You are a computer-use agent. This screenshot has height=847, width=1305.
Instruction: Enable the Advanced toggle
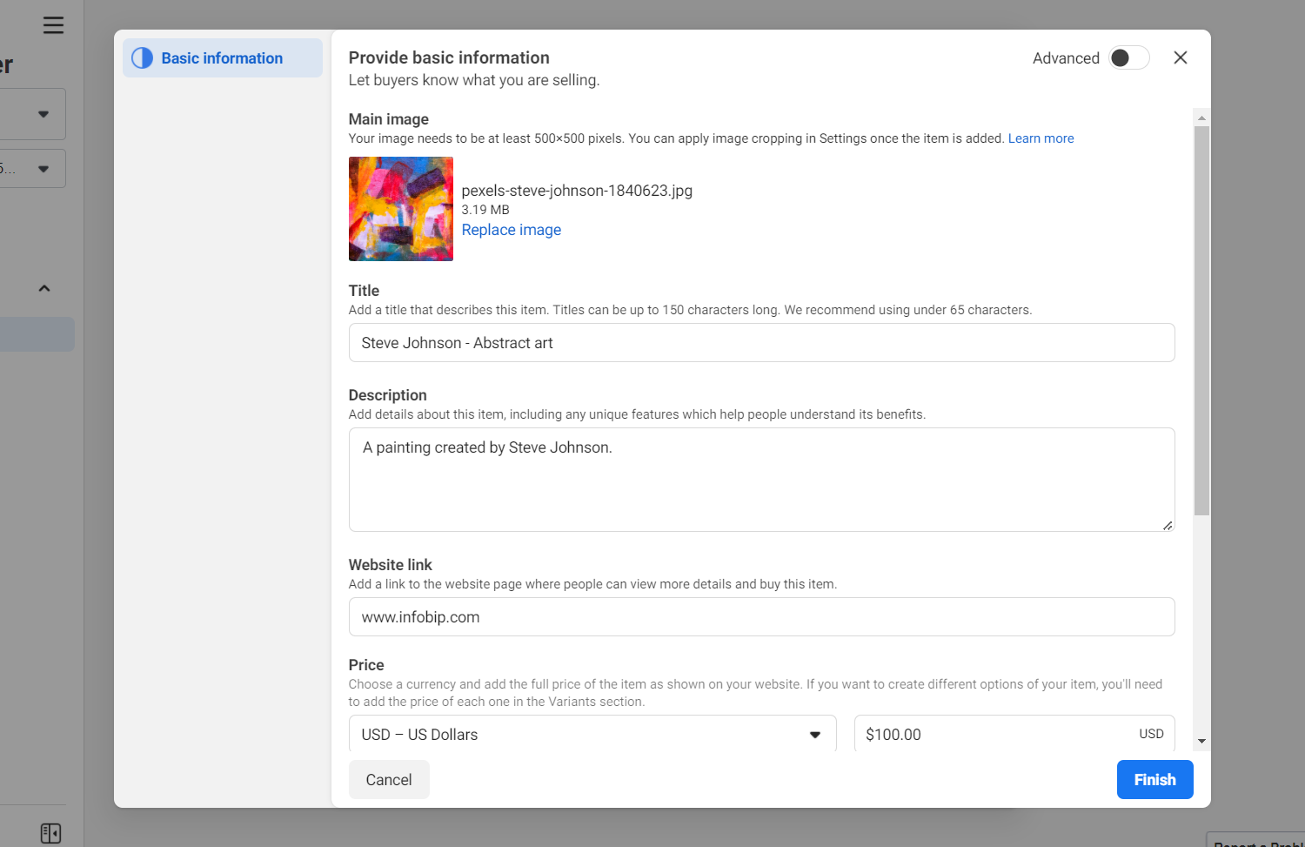pos(1128,58)
